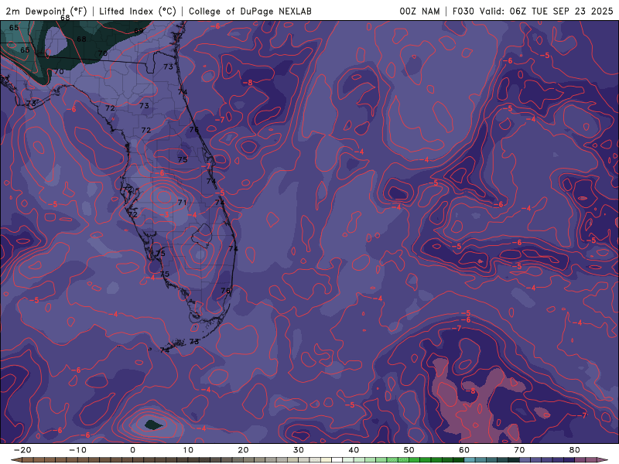Click the teal color bar segment just past 60
The height and width of the screenshot is (464, 619).
(x=470, y=460)
